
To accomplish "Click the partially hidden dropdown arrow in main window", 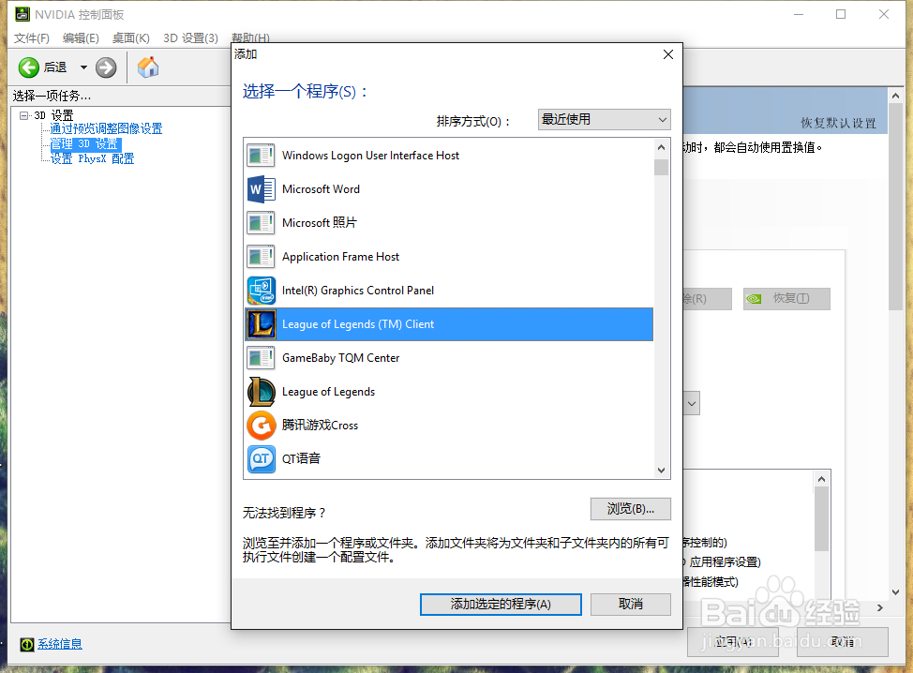I will 691,403.
